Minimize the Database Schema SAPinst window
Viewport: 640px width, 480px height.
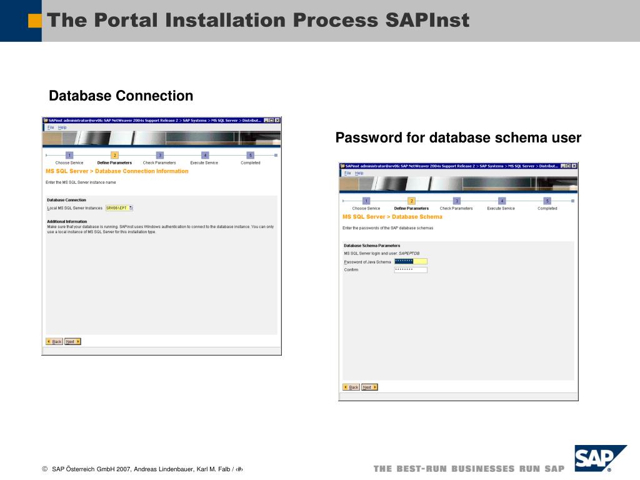click(563, 166)
